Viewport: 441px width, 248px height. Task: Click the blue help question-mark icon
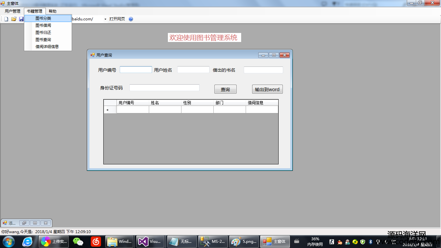click(x=131, y=19)
